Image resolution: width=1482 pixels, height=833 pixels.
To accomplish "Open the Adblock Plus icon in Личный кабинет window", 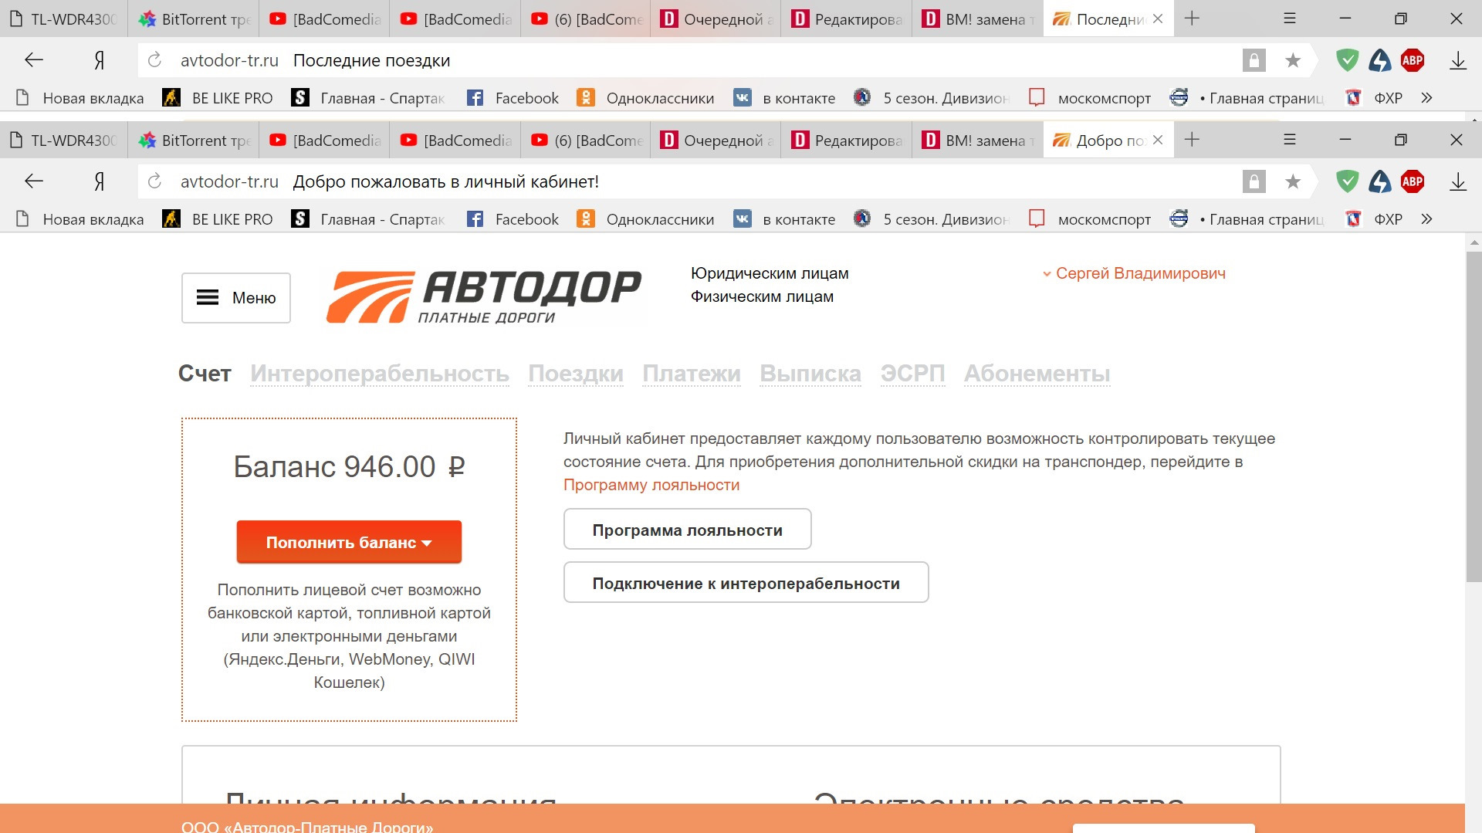I will [x=1413, y=181].
